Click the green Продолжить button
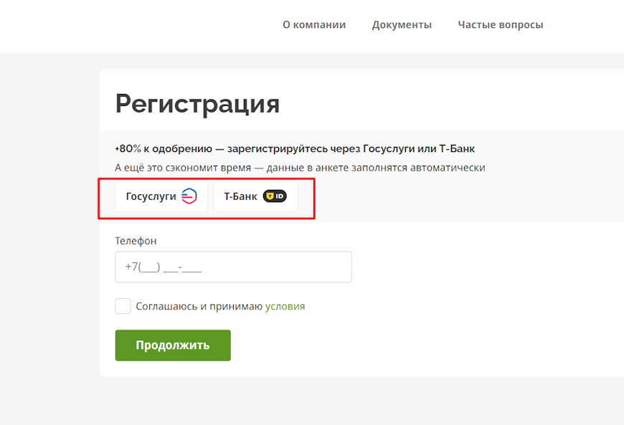Viewport: 624px width, 425px height. point(173,345)
